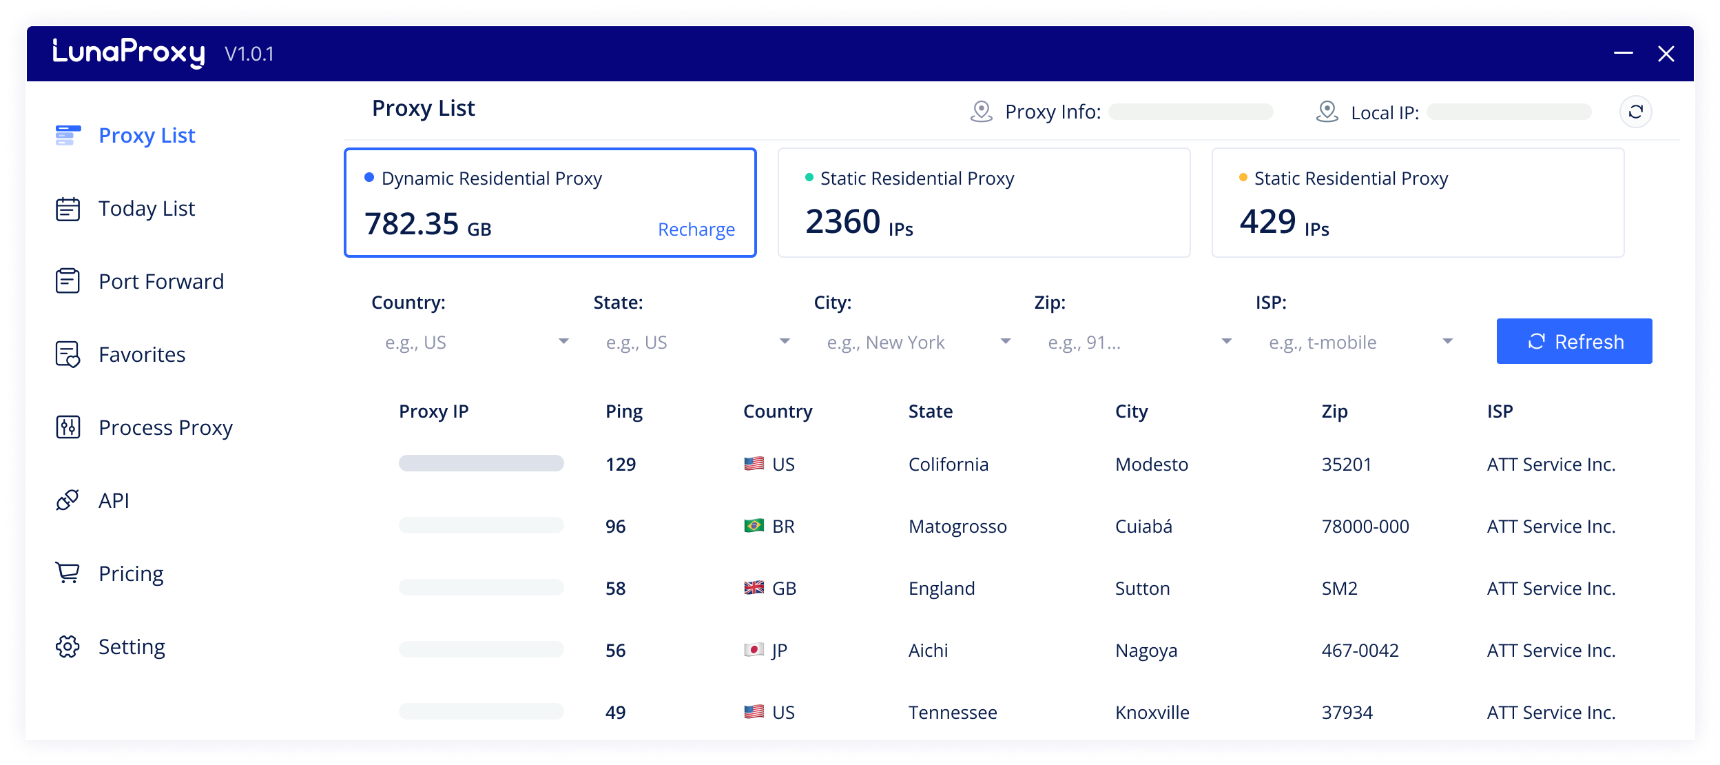Select the Dynamic Residential Proxy card
Viewport: 1720px width, 765px height.
pyautogui.click(x=550, y=203)
